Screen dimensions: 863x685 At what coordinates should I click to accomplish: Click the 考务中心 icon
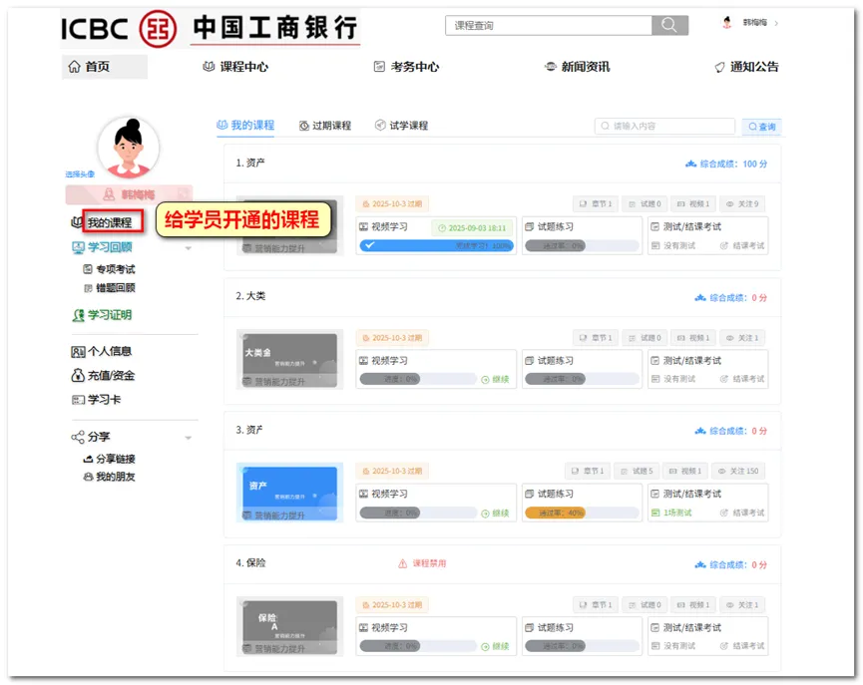[379, 67]
